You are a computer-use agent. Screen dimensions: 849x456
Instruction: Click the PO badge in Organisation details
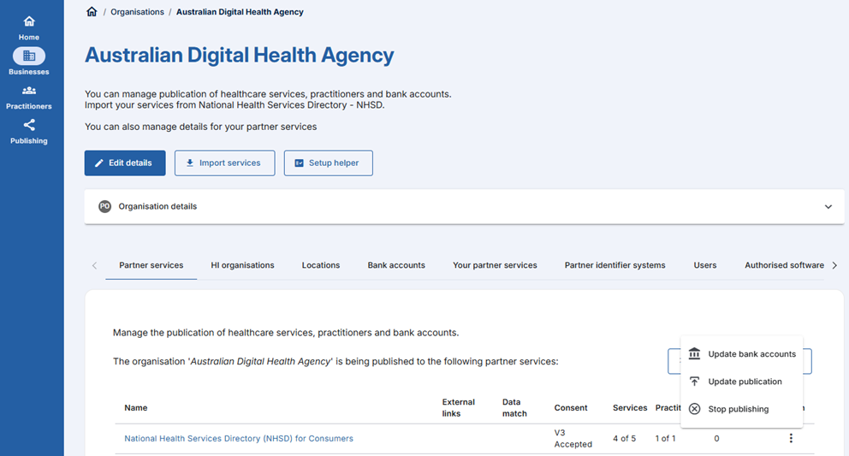[x=104, y=206]
